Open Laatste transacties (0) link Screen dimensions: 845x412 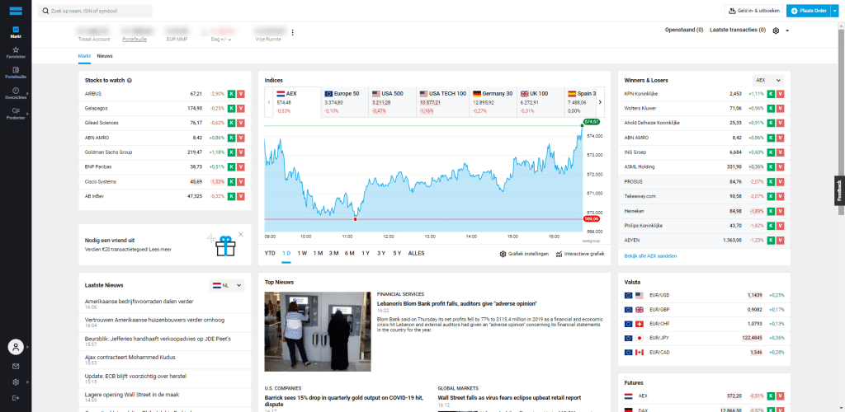pos(738,30)
